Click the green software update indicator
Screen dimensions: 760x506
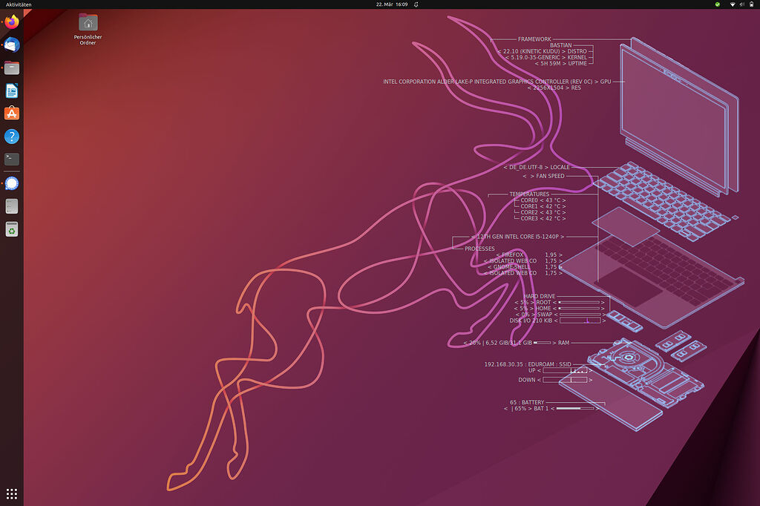tap(718, 4)
